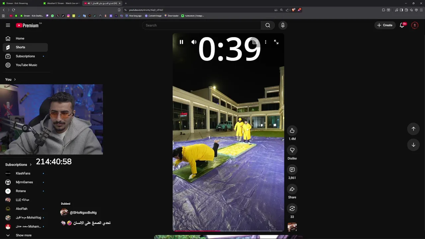Open Brave Shields lion icon
425x239 pixels.
coord(294,10)
